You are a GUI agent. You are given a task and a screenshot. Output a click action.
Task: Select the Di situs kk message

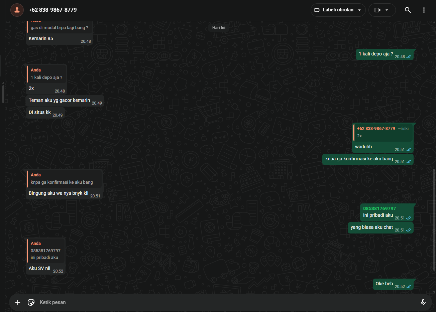coord(40,112)
